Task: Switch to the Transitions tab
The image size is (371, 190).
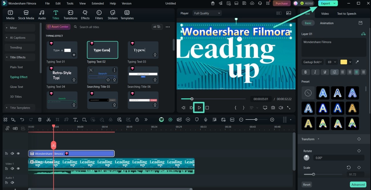Action: (x=70, y=15)
